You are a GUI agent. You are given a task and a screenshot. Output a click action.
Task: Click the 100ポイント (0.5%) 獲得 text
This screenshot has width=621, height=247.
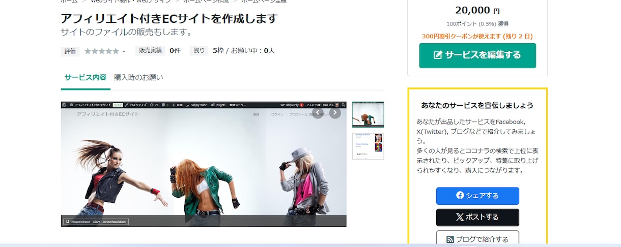pyautogui.click(x=477, y=24)
